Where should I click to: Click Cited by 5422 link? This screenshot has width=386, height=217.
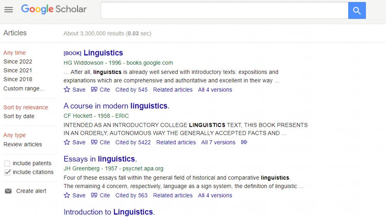coord(133,142)
